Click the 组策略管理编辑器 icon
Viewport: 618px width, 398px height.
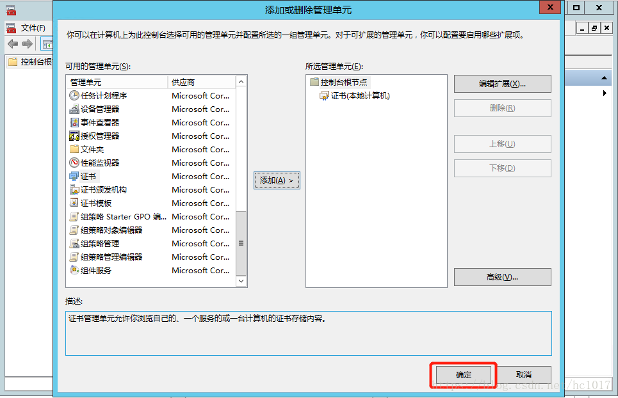tap(74, 257)
